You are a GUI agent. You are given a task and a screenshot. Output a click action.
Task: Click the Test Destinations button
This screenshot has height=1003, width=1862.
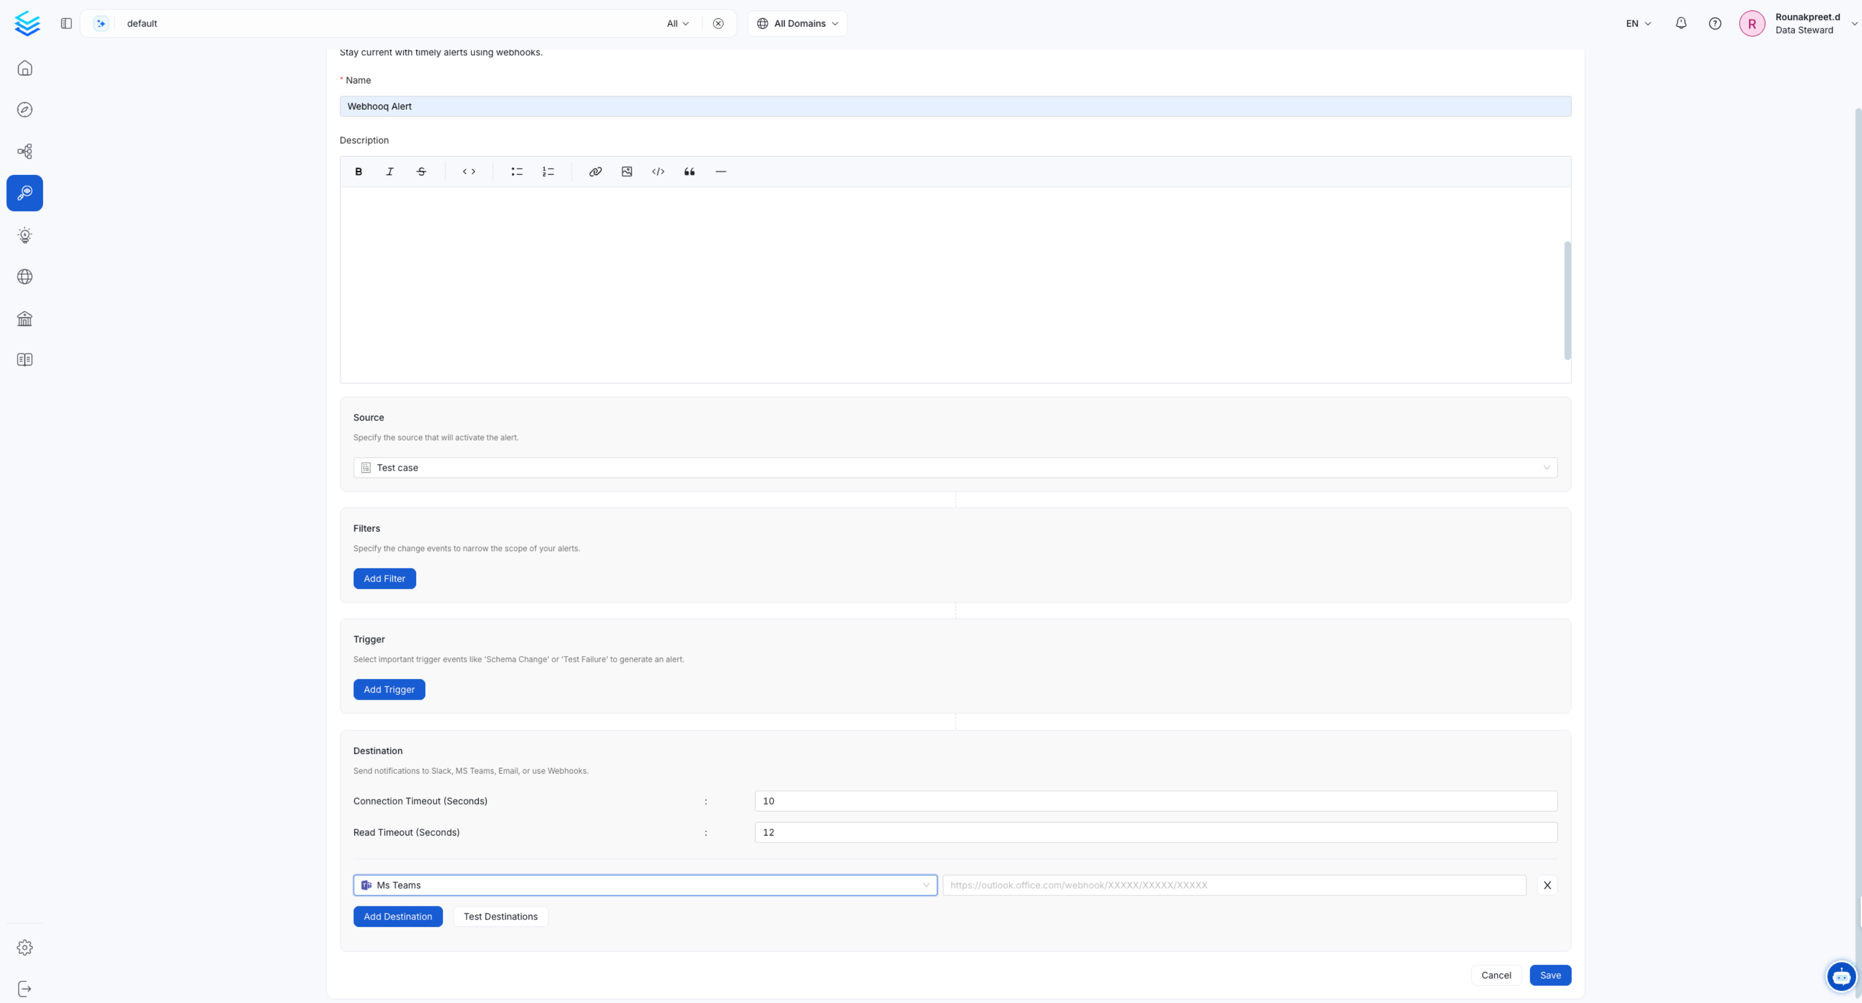pyautogui.click(x=500, y=916)
